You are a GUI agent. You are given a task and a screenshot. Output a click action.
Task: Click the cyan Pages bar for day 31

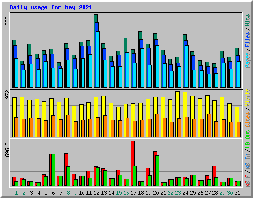(239, 74)
